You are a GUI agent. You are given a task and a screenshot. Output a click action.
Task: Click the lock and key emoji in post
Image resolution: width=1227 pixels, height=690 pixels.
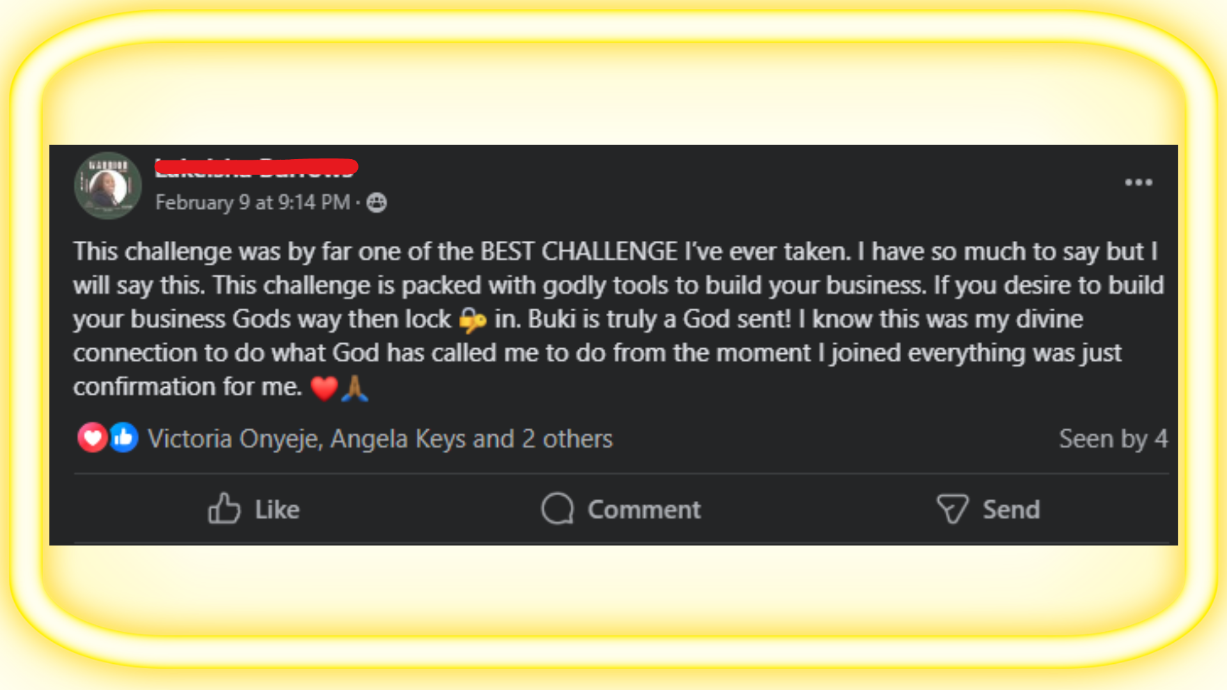(473, 320)
